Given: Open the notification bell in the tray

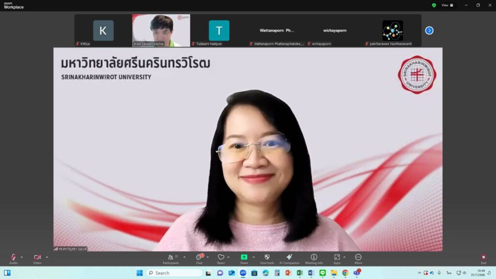Looking at the screenshot, I should click(490, 273).
